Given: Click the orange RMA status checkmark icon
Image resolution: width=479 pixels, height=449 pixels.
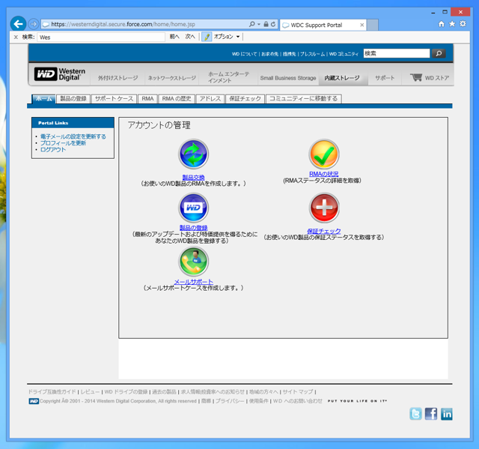Looking at the screenshot, I should pyautogui.click(x=324, y=154).
